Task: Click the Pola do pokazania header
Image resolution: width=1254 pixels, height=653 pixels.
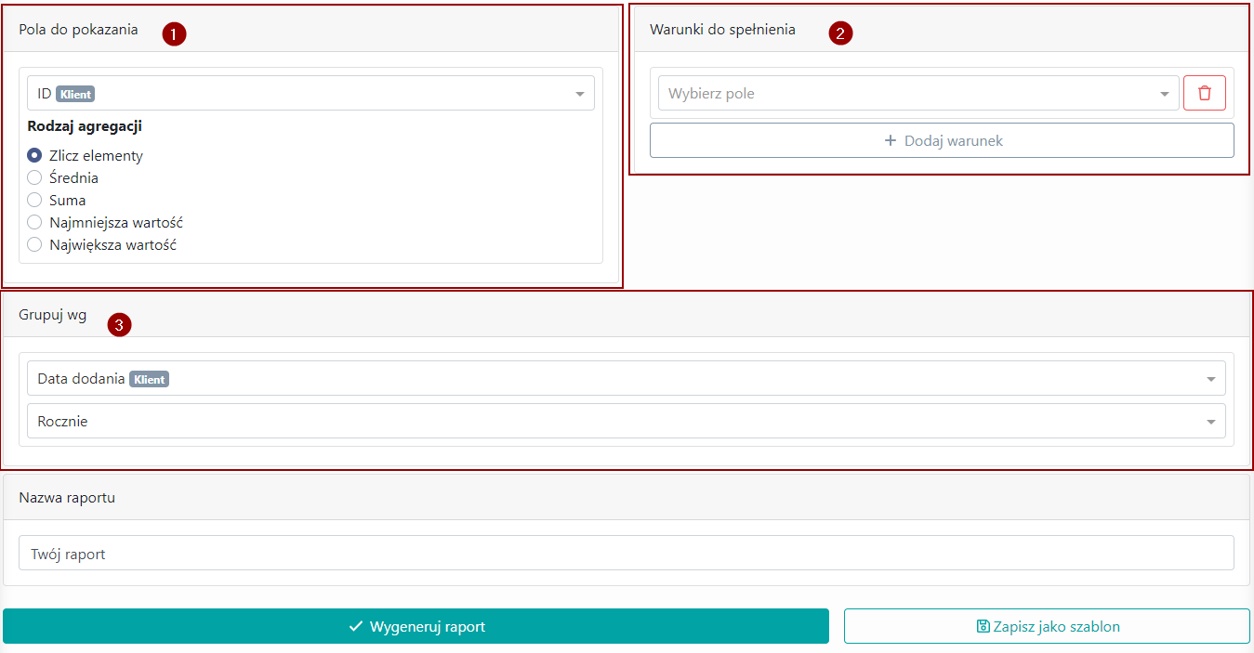Action: 78,29
